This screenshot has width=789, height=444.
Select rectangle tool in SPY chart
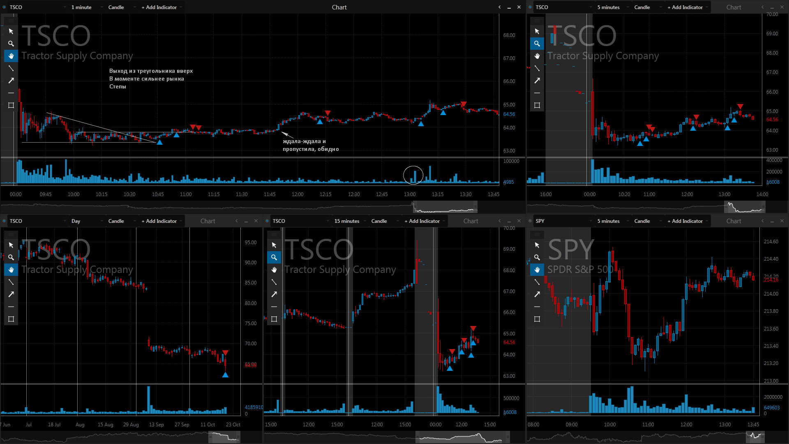(x=537, y=319)
